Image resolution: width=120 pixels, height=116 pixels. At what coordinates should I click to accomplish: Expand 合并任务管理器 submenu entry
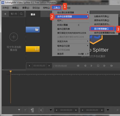[71, 16]
